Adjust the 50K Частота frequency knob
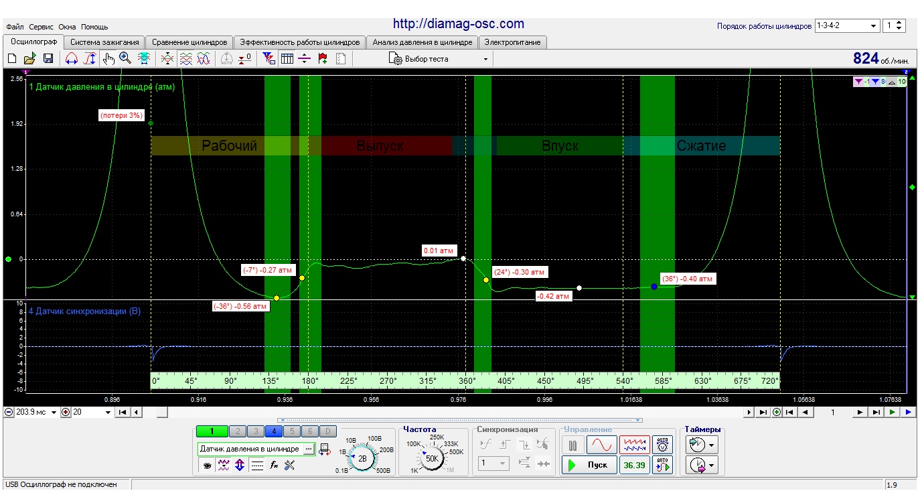The height and width of the screenshot is (493, 920). [x=432, y=459]
